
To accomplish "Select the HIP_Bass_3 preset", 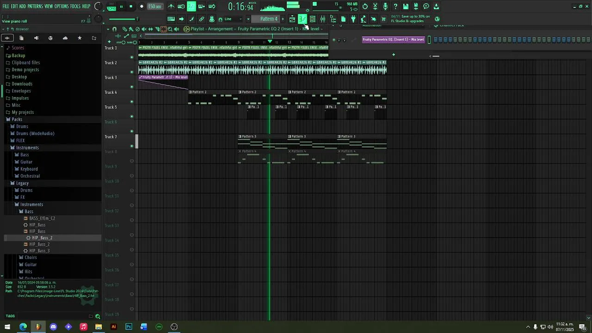I will click(39, 251).
